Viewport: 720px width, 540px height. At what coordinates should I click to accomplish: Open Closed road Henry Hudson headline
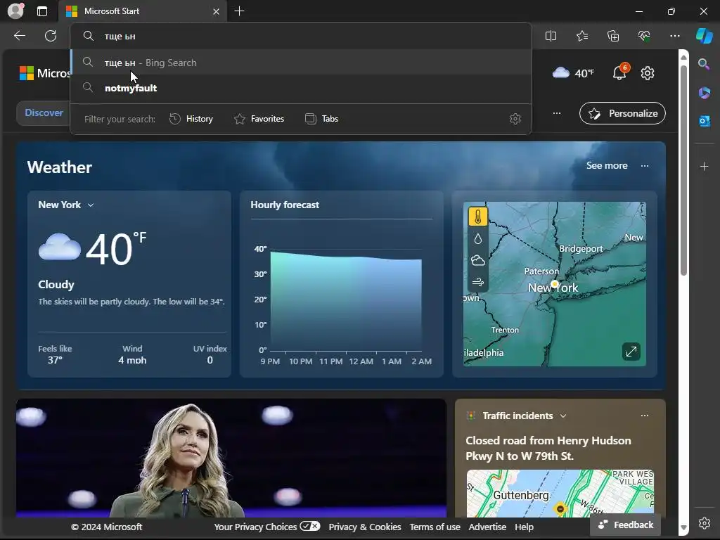pos(548,448)
